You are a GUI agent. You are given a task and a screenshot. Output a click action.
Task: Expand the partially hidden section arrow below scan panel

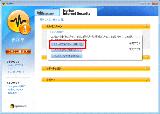146,57
